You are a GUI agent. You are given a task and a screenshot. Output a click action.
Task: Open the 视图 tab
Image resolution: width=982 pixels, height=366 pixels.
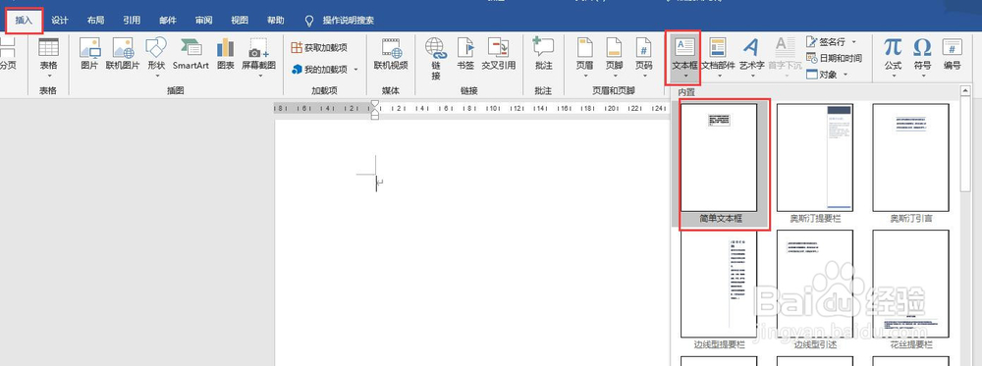[240, 20]
